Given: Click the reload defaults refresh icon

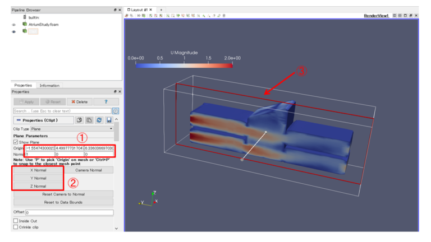Looking at the screenshot, I should coord(99,120).
